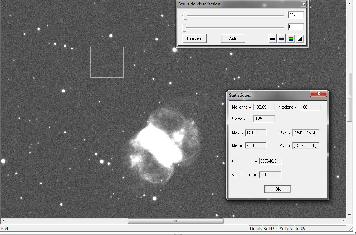This screenshot has height=235, width=356.
Task: Click the Min. value field 70.0
Action: pos(256,145)
